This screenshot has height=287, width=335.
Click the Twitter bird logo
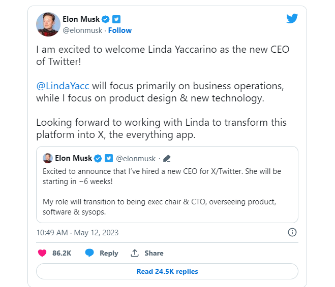291,19
